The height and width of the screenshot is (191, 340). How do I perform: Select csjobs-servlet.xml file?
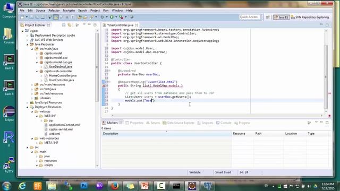click(61, 129)
